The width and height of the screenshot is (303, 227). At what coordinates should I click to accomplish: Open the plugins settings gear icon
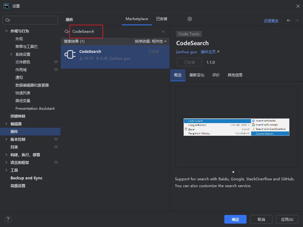189,19
